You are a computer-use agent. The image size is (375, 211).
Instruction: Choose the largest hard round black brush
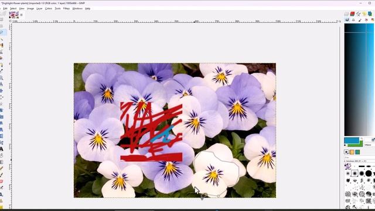click(x=369, y=173)
